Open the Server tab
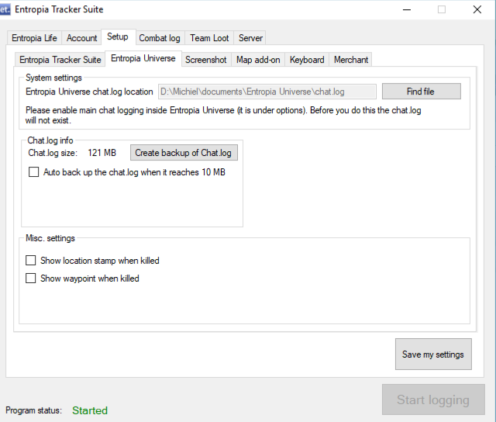This screenshot has width=496, height=422. (250, 38)
